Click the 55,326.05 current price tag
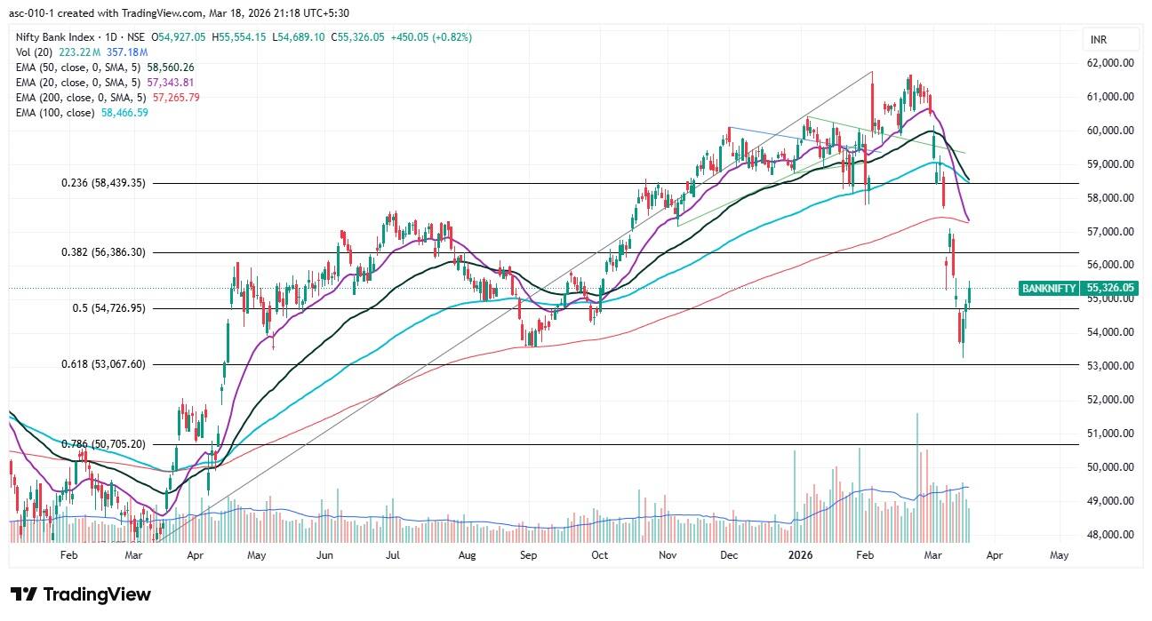This screenshot has width=1152, height=621. tap(1110, 288)
